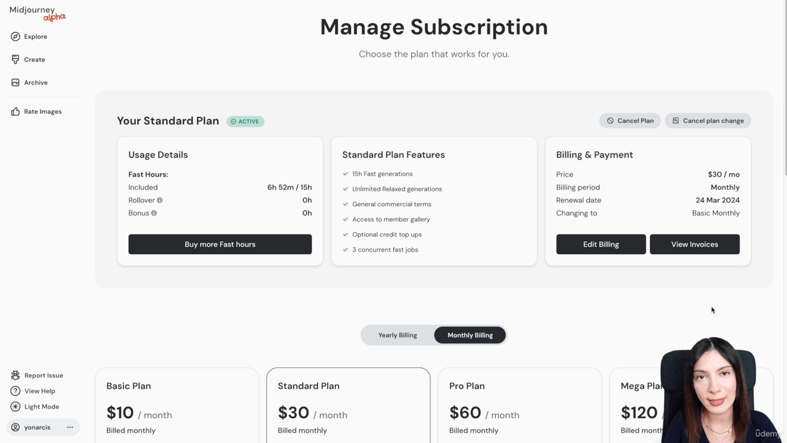This screenshot has height=443, width=787.
Task: Open Edit Billing
Action: pos(601,244)
